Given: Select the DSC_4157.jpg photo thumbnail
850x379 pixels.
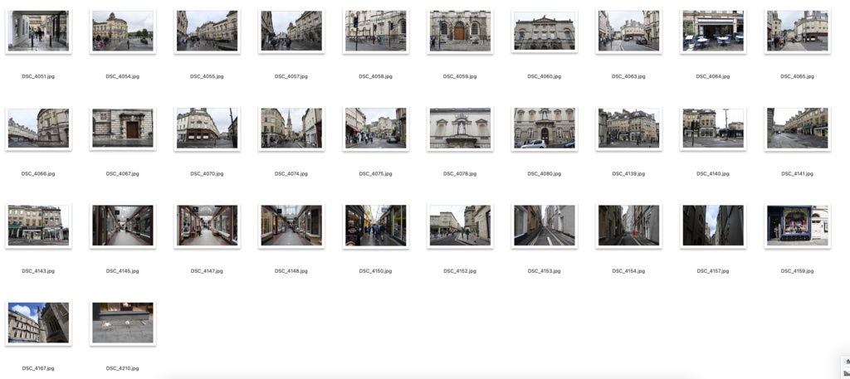Looking at the screenshot, I should pos(713,226).
